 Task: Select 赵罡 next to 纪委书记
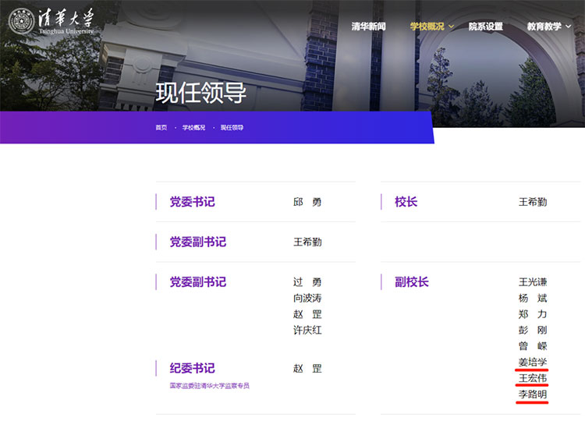pos(307,369)
